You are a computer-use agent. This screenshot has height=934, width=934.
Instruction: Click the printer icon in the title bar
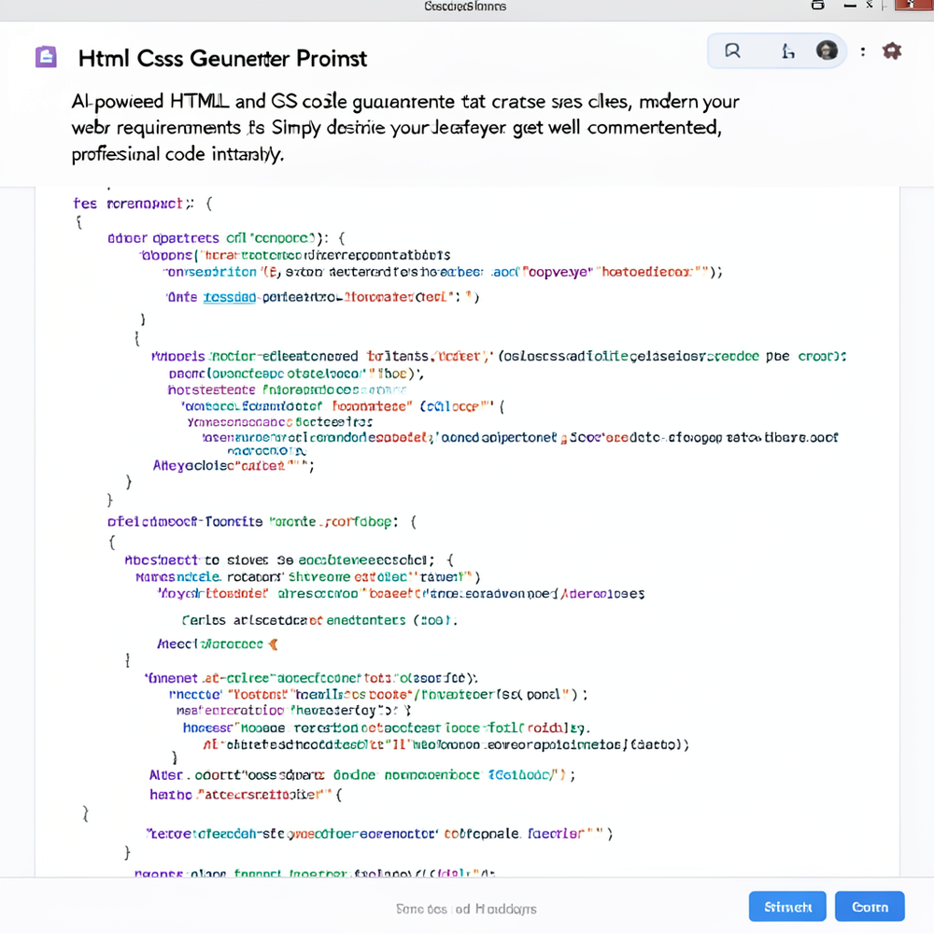click(817, 6)
